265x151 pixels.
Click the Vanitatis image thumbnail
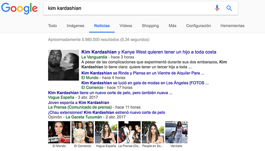pyautogui.click(x=176, y=132)
